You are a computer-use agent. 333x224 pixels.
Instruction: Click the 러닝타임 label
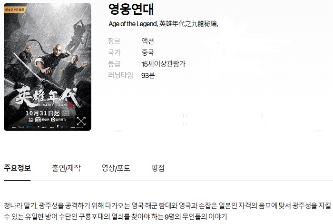click(x=120, y=75)
